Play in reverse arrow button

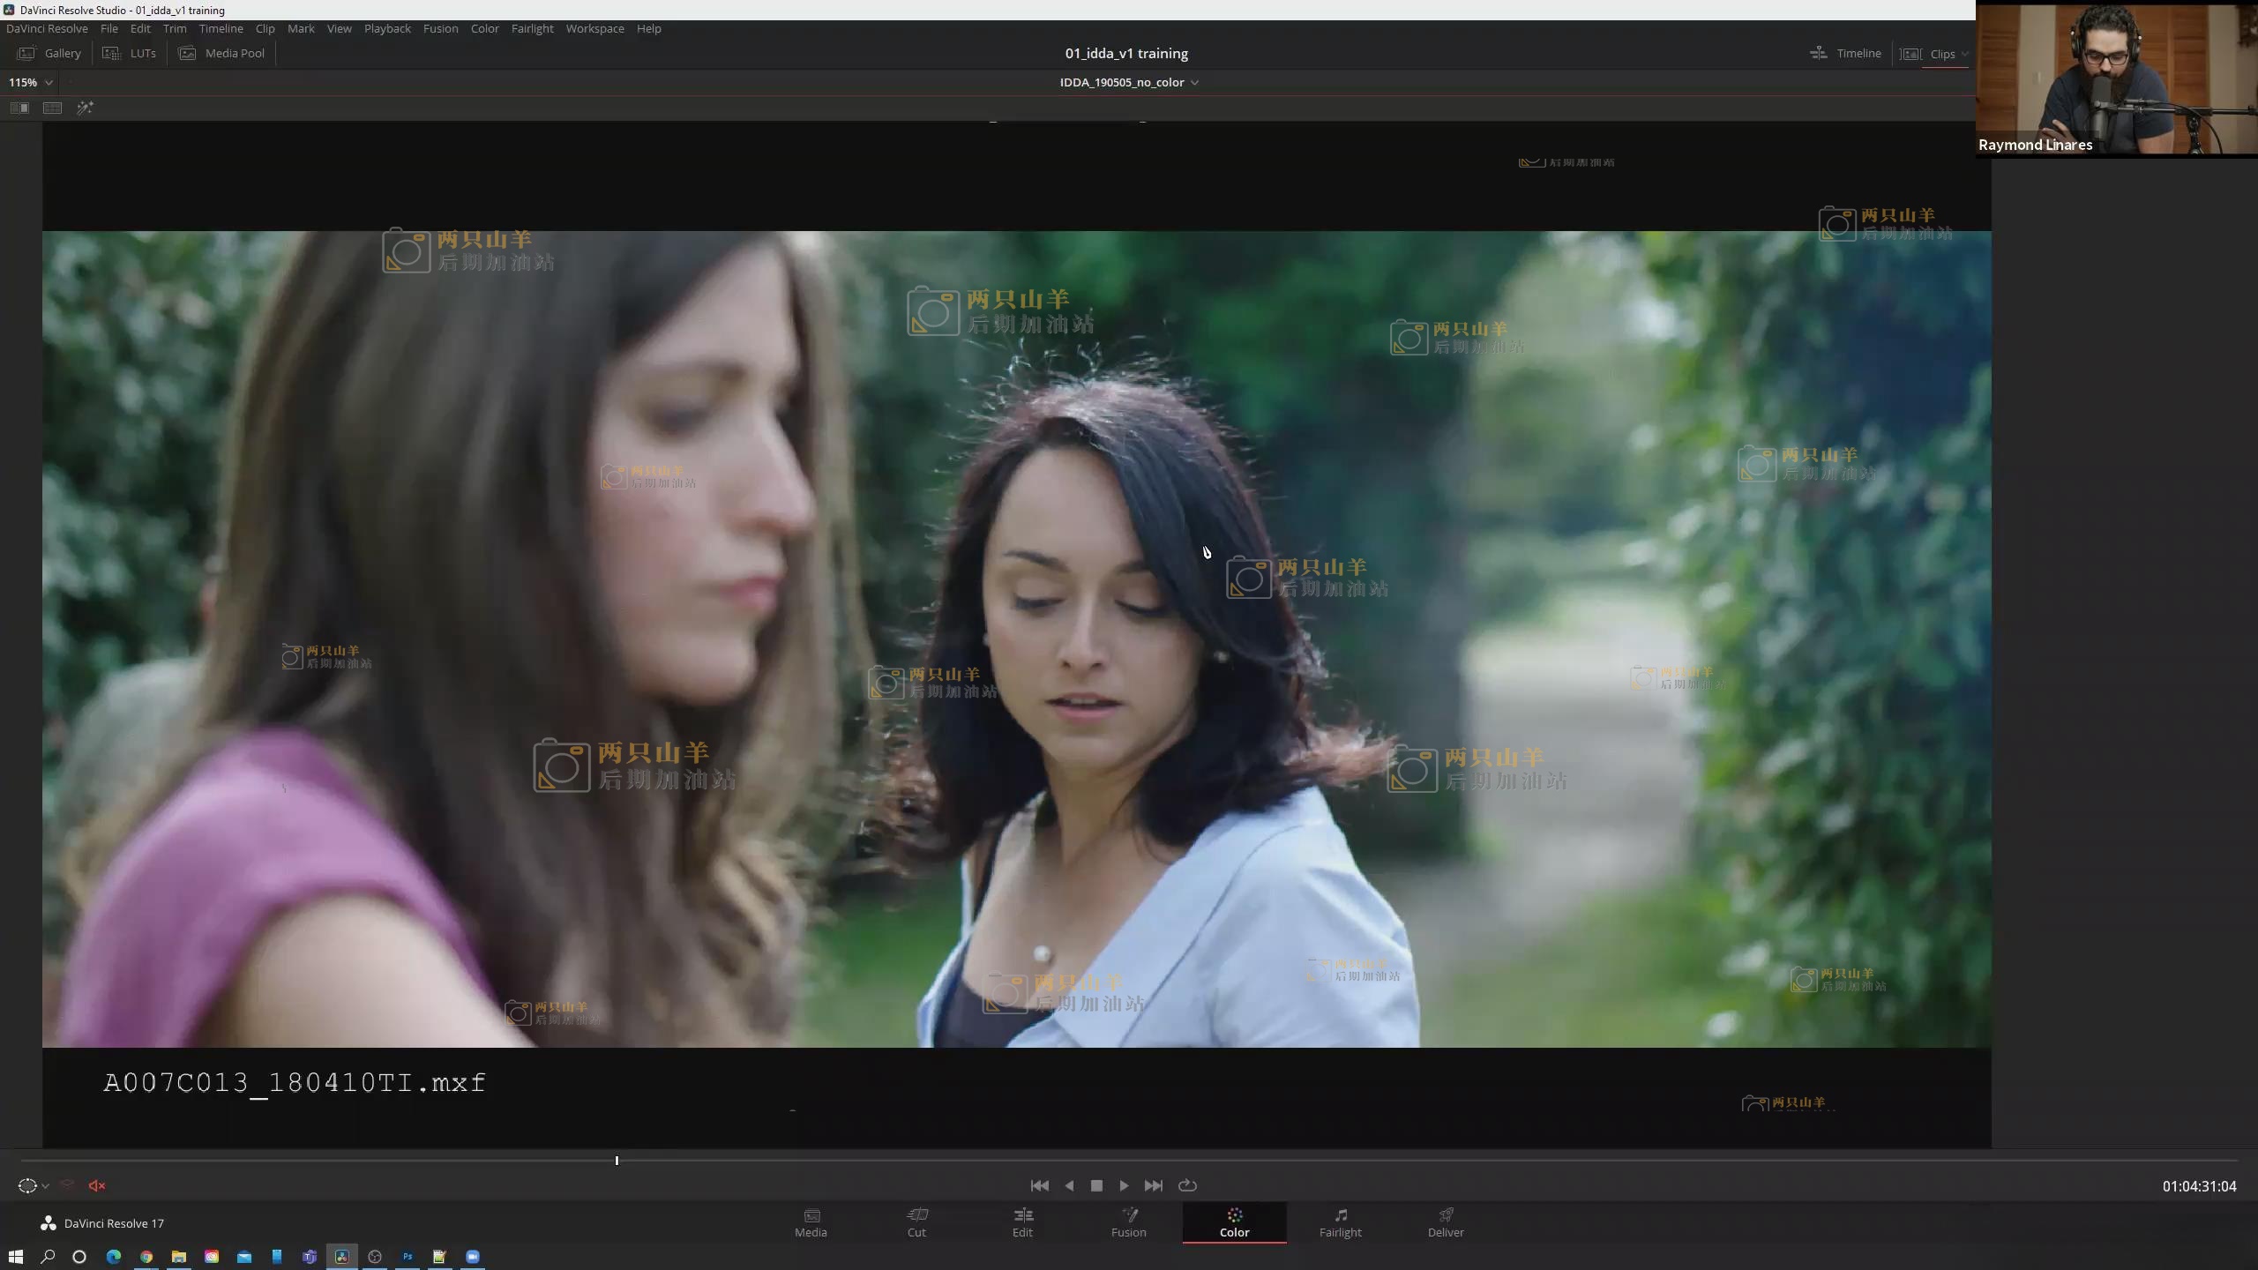[1069, 1185]
